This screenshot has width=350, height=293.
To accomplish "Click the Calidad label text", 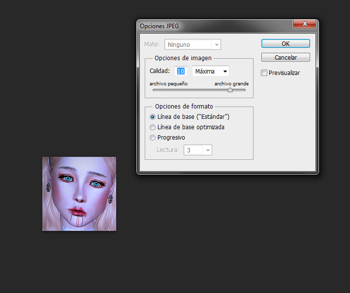I will point(159,71).
